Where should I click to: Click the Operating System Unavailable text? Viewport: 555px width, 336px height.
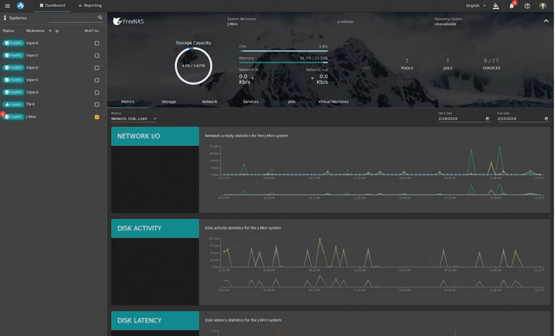click(x=445, y=24)
